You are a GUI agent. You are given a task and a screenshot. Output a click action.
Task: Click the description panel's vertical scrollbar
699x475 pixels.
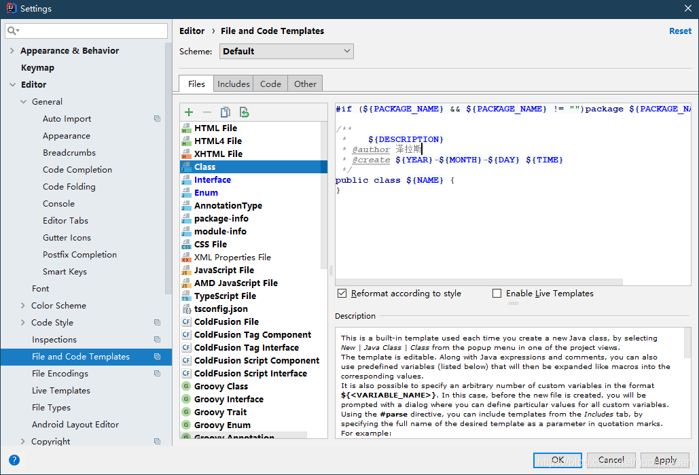click(x=687, y=343)
